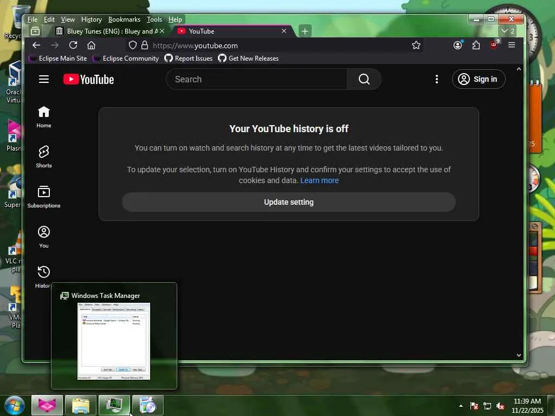Viewport: 555px width, 416px height.
Task: Open Shorts in the YouTube sidebar
Action: (44, 157)
